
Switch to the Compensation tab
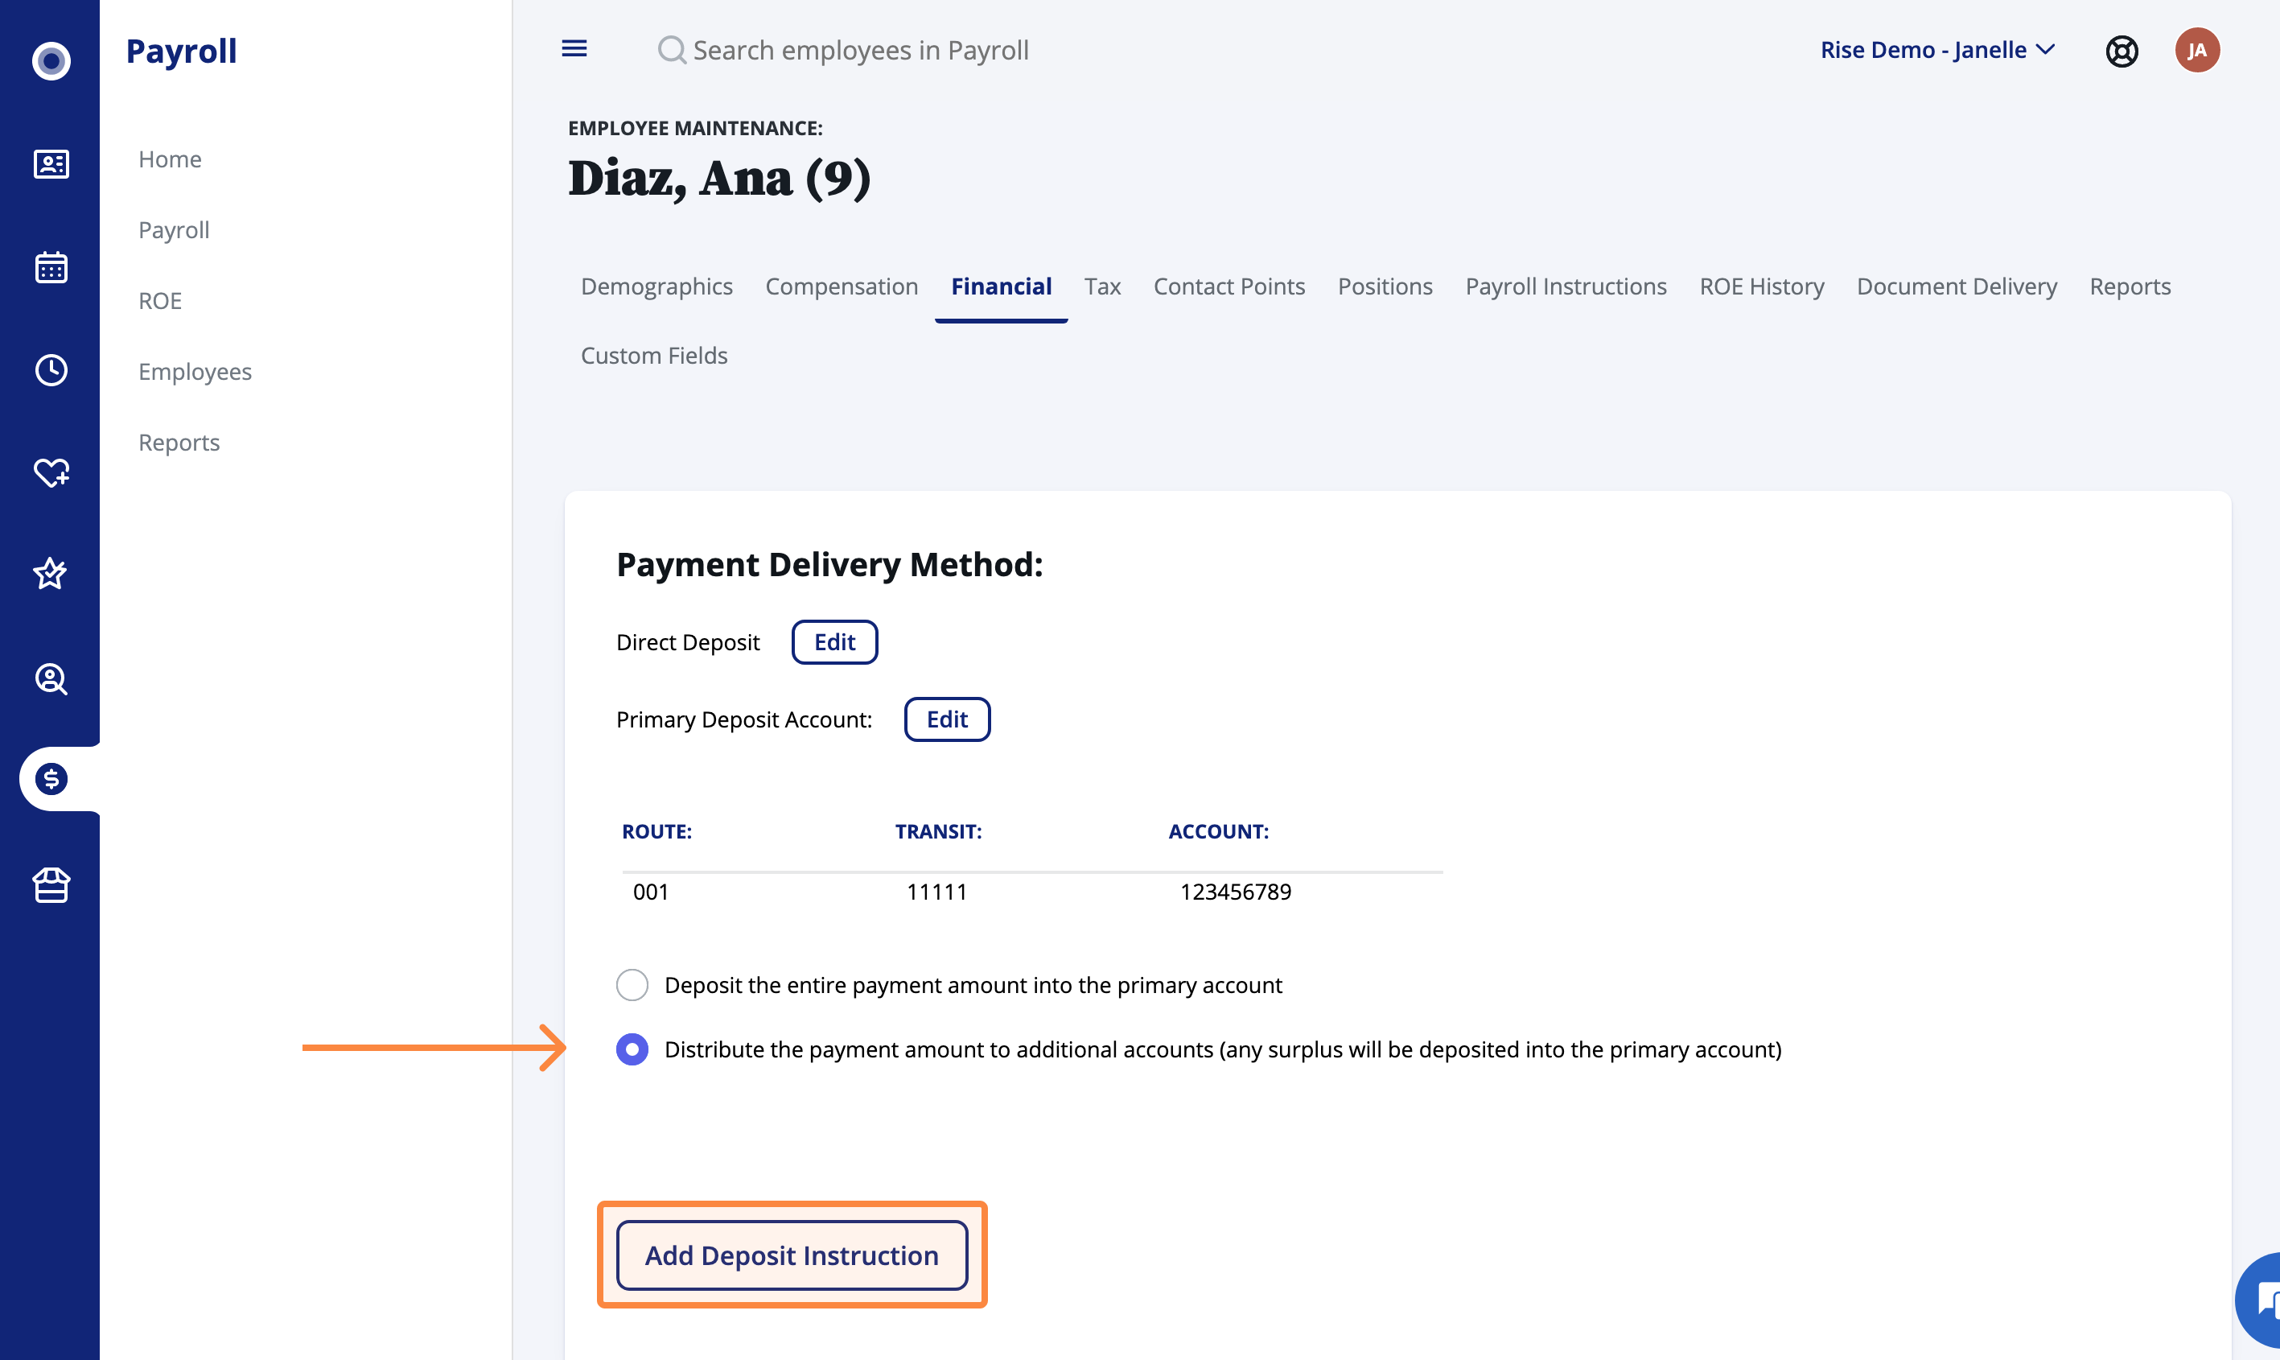(842, 286)
